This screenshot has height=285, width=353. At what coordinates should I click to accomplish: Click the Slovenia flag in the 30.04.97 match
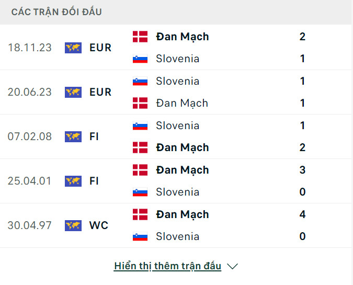click(140, 236)
